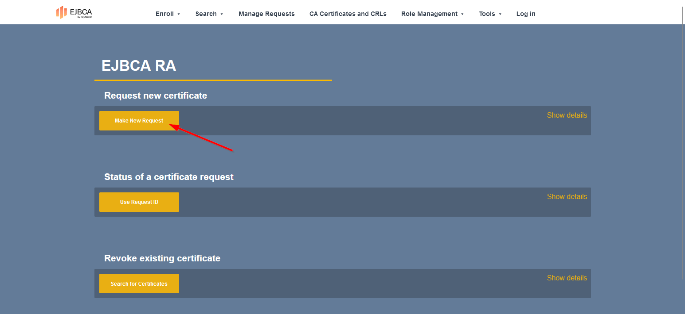The height and width of the screenshot is (314, 685).
Task: Select the Tools menu label
Action: (487, 14)
